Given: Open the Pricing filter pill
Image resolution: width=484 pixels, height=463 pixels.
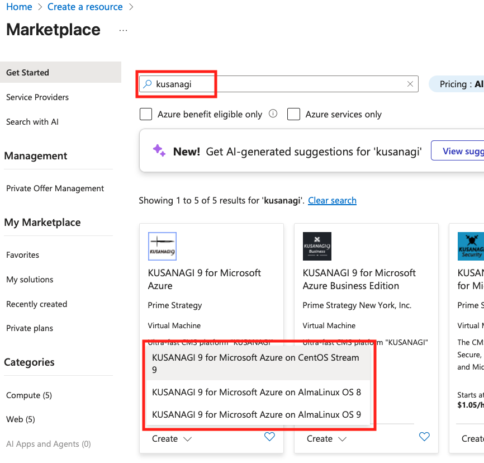Looking at the screenshot, I should (457, 84).
